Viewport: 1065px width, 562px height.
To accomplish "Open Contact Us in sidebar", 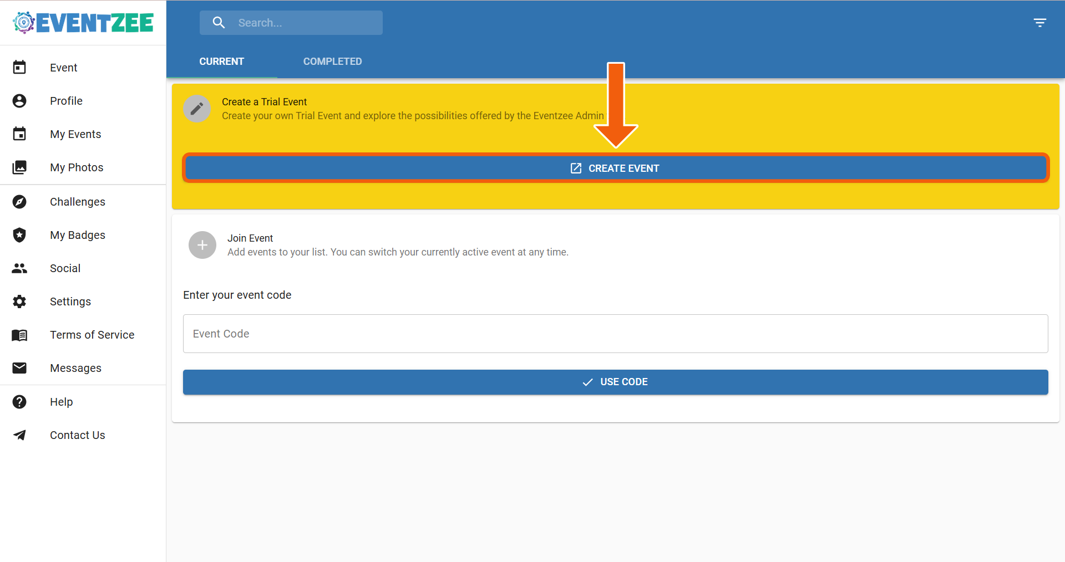I will point(83,435).
